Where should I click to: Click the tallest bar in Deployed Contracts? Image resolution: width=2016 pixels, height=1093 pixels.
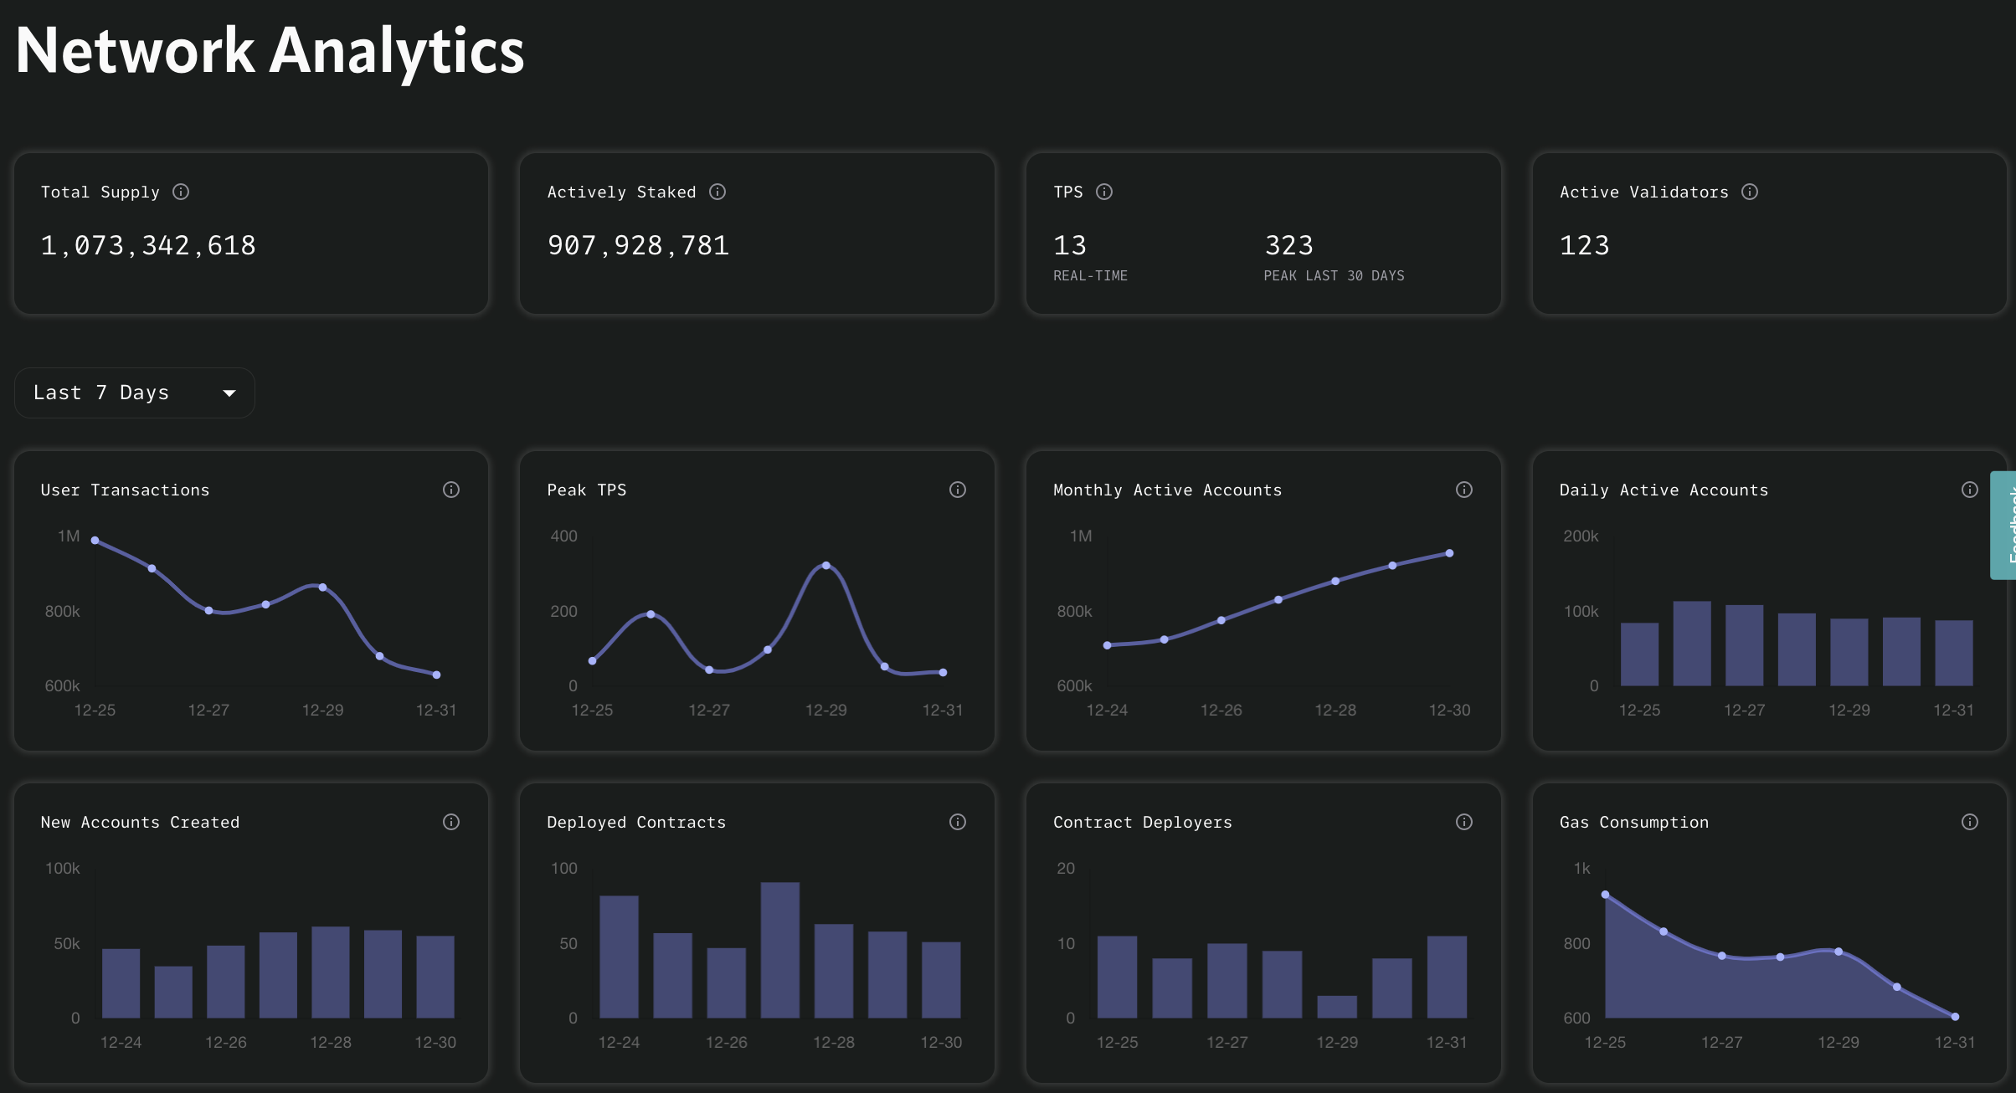780,950
